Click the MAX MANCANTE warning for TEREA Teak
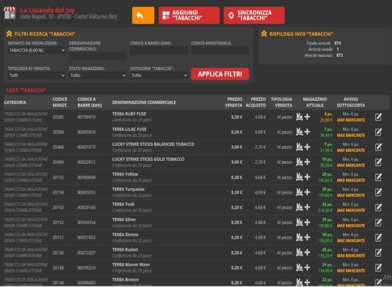The height and width of the screenshot is (287, 392). [351, 211]
